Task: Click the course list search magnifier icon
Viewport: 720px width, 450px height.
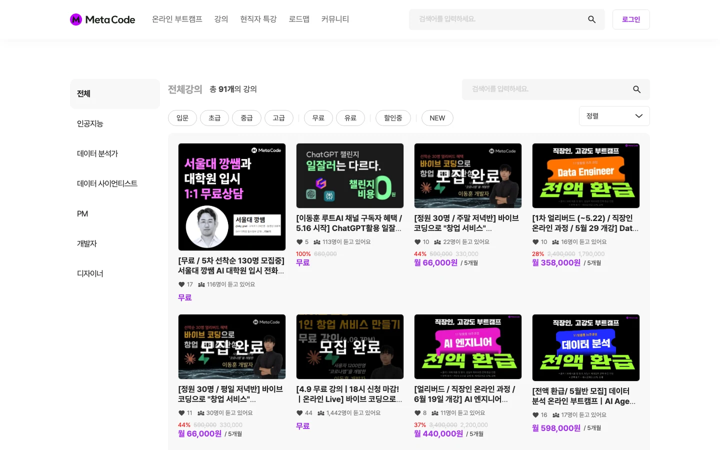Action: pyautogui.click(x=636, y=89)
